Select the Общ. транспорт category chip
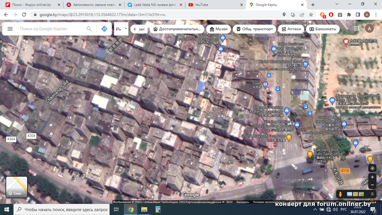This screenshot has width=382, height=215. pos(255,29)
